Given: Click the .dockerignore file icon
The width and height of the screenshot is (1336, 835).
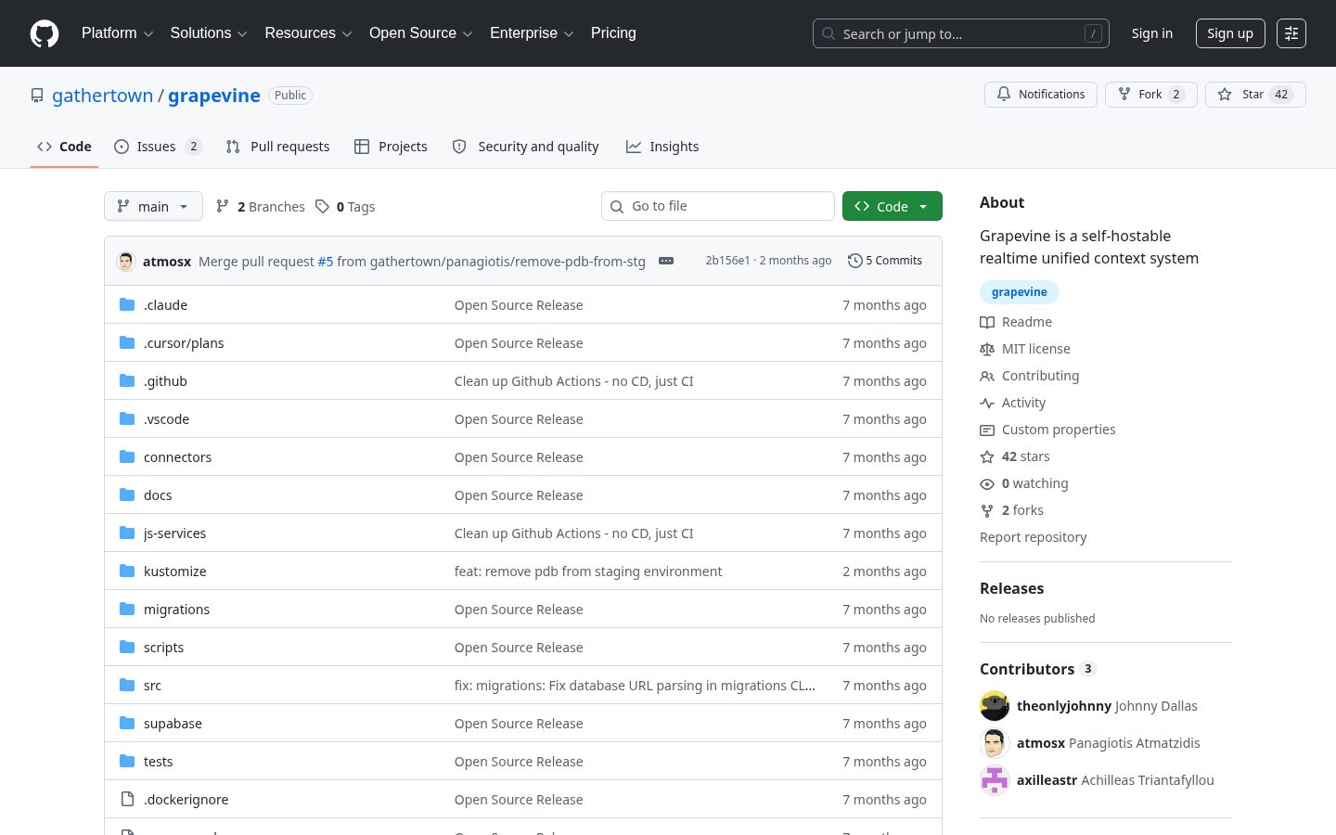Looking at the screenshot, I should (x=127, y=799).
